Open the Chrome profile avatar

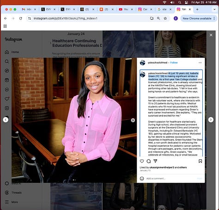(176, 18)
